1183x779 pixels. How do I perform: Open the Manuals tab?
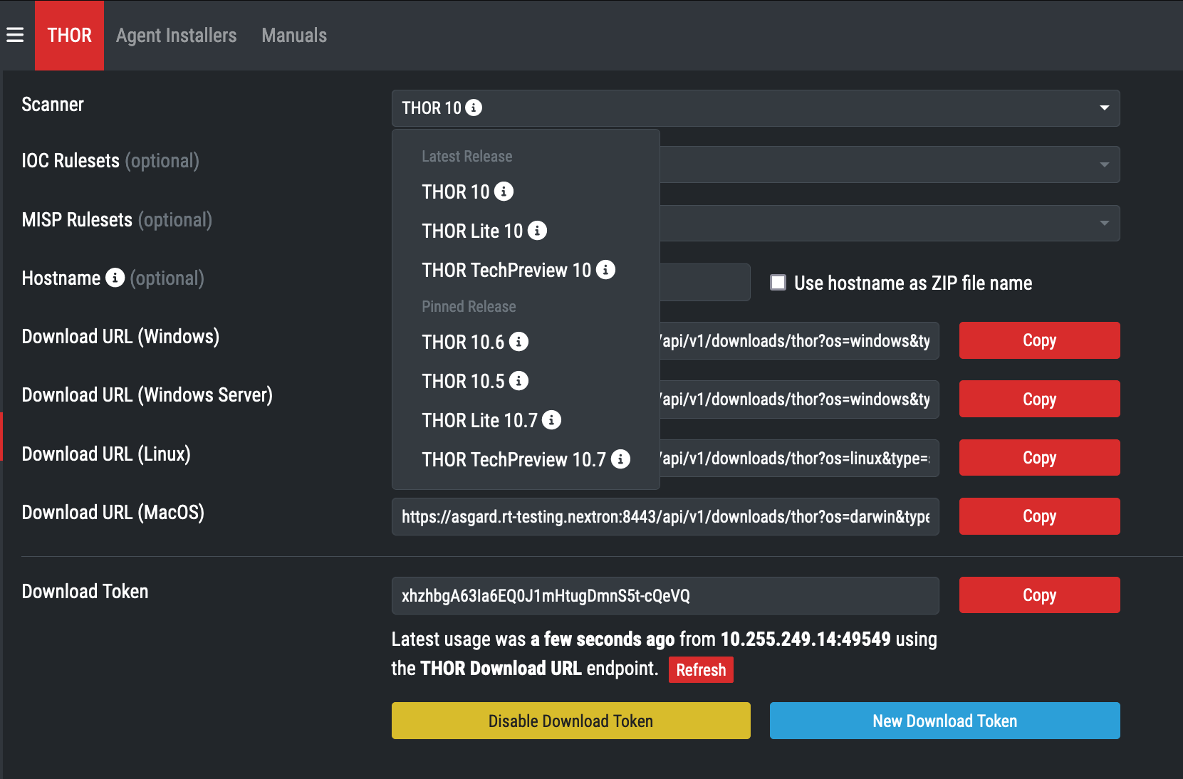[x=294, y=36]
